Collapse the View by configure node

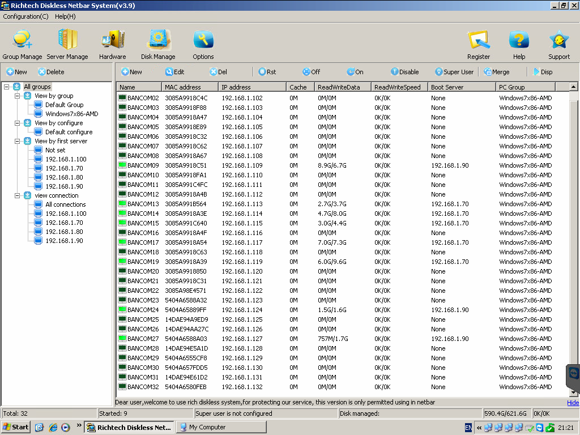(x=17, y=123)
